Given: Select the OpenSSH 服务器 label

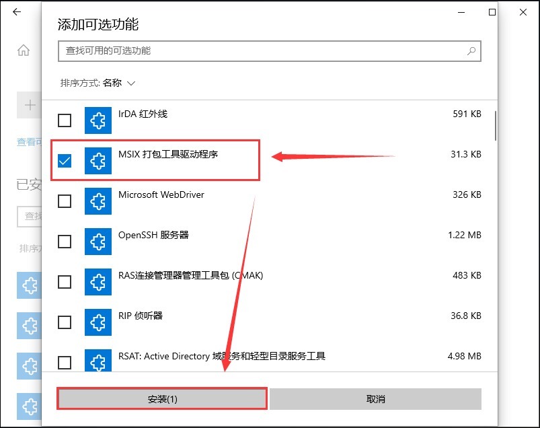Looking at the screenshot, I should pyautogui.click(x=153, y=235).
